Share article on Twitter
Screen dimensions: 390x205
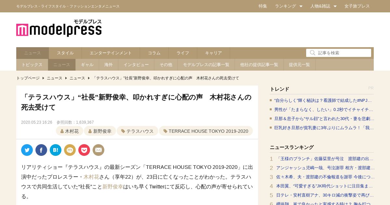[x=27, y=150]
